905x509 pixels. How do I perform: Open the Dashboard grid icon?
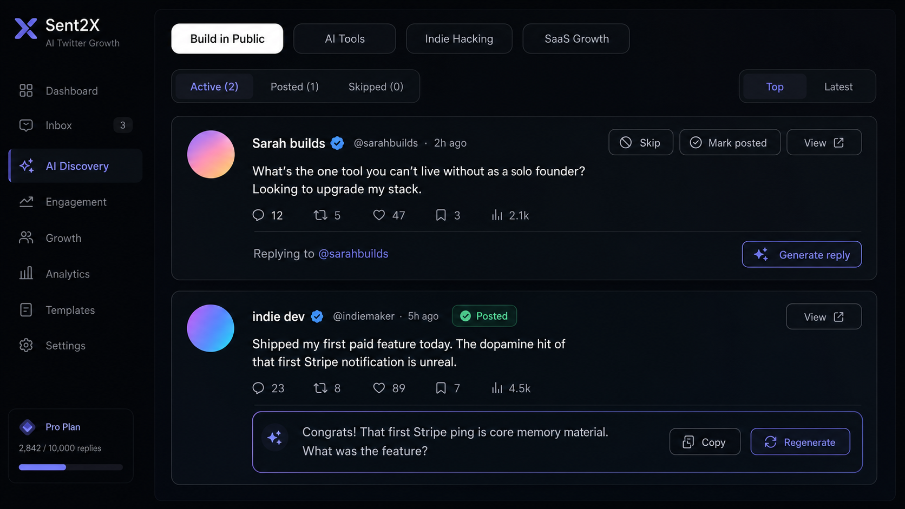tap(26, 90)
